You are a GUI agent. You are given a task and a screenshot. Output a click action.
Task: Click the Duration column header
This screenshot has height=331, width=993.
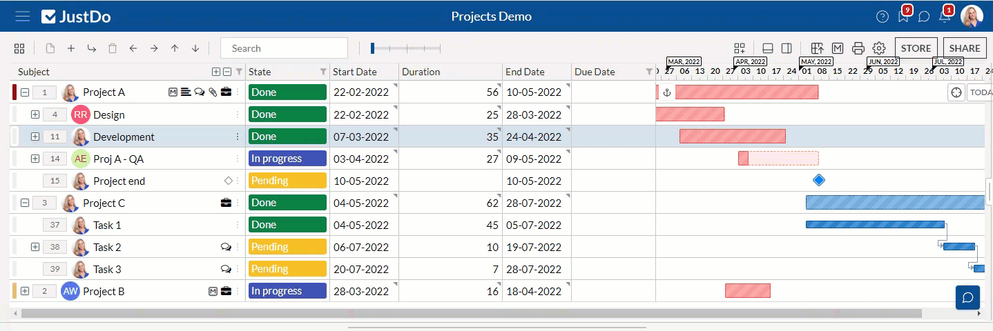pos(450,72)
